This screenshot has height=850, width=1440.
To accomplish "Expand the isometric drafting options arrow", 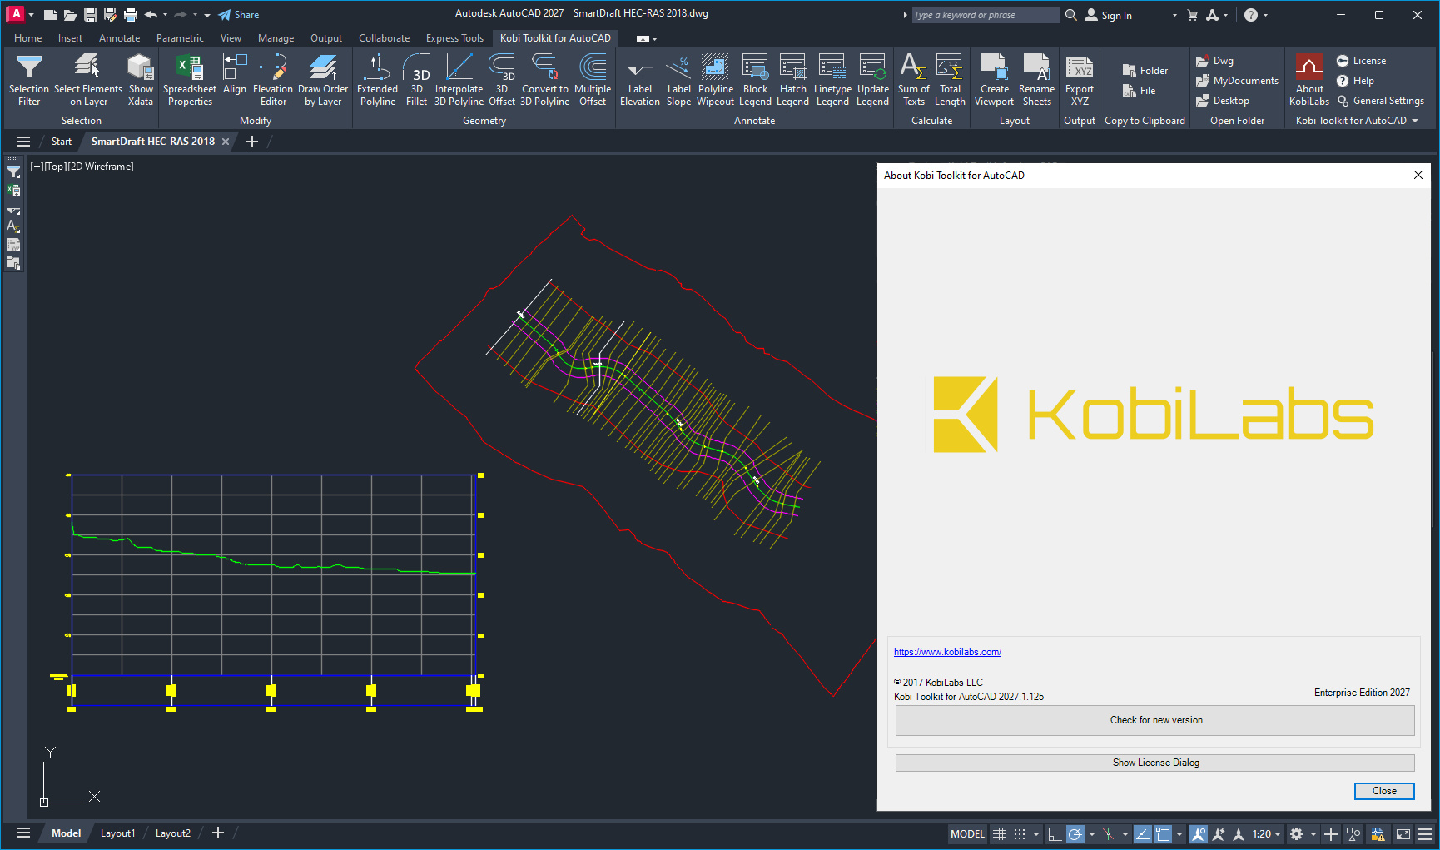I will click(1125, 833).
